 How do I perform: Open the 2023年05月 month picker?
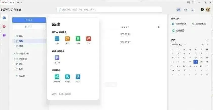point(179,45)
